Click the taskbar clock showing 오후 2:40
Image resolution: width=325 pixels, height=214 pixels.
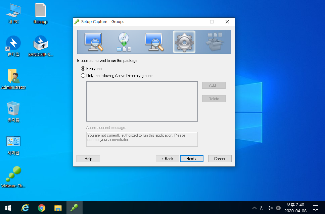point(295,208)
